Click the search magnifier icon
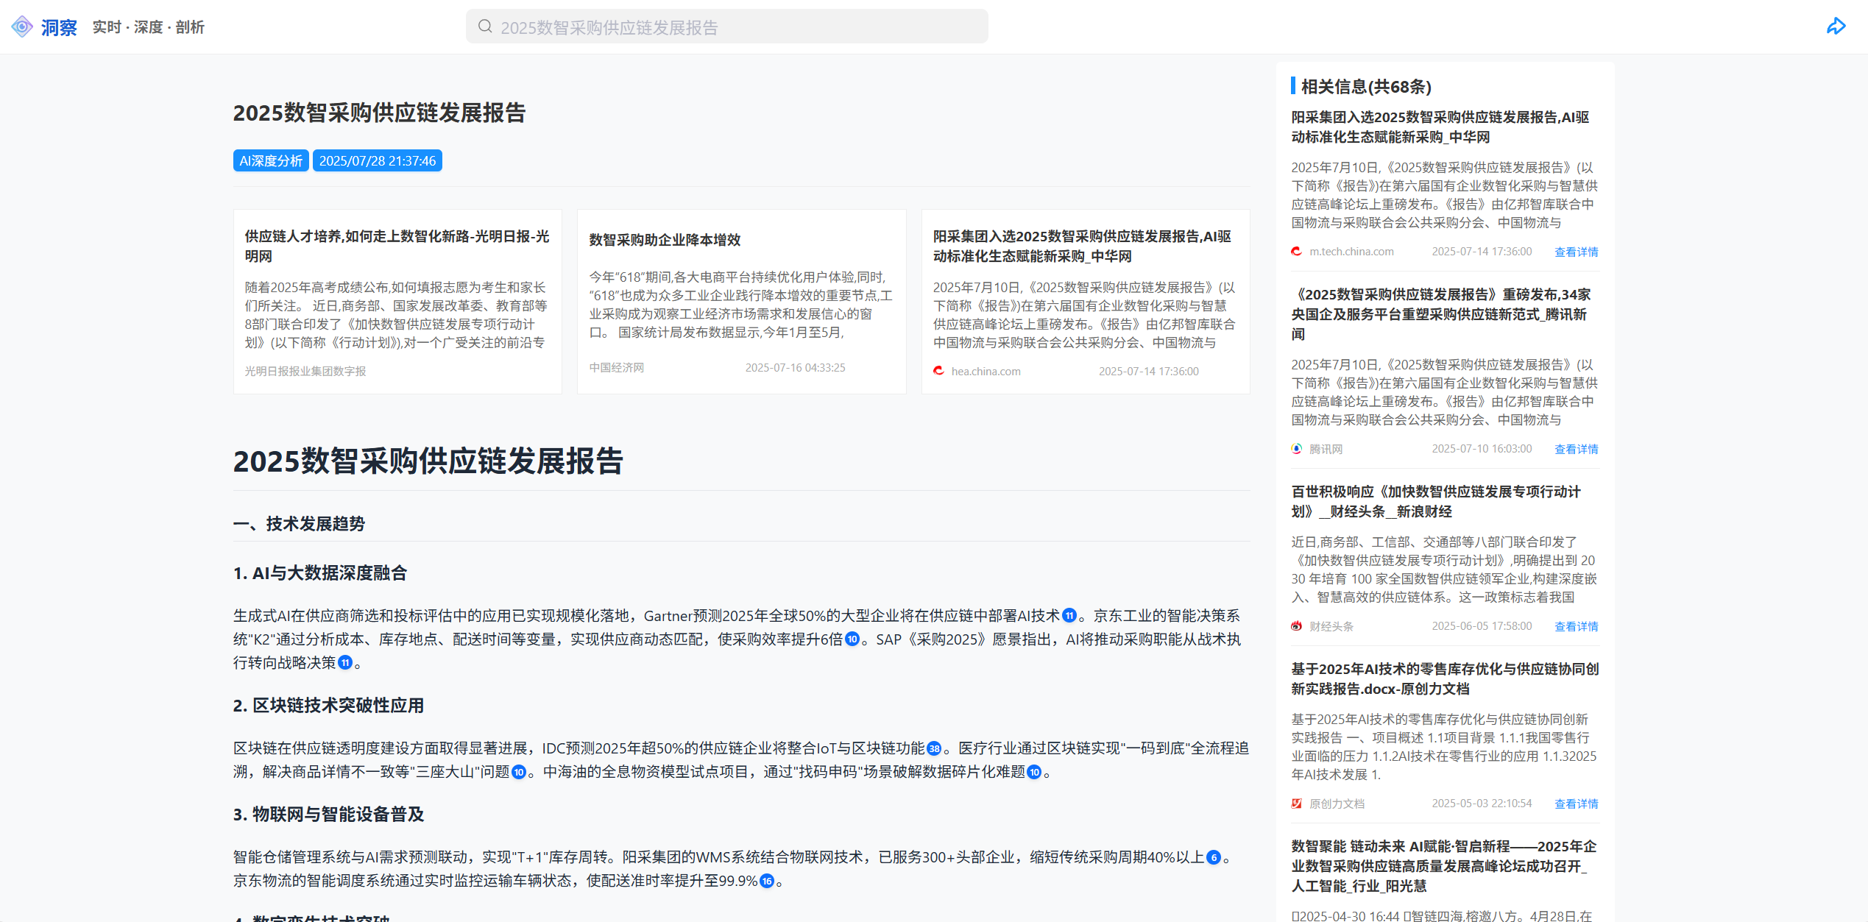 click(485, 26)
